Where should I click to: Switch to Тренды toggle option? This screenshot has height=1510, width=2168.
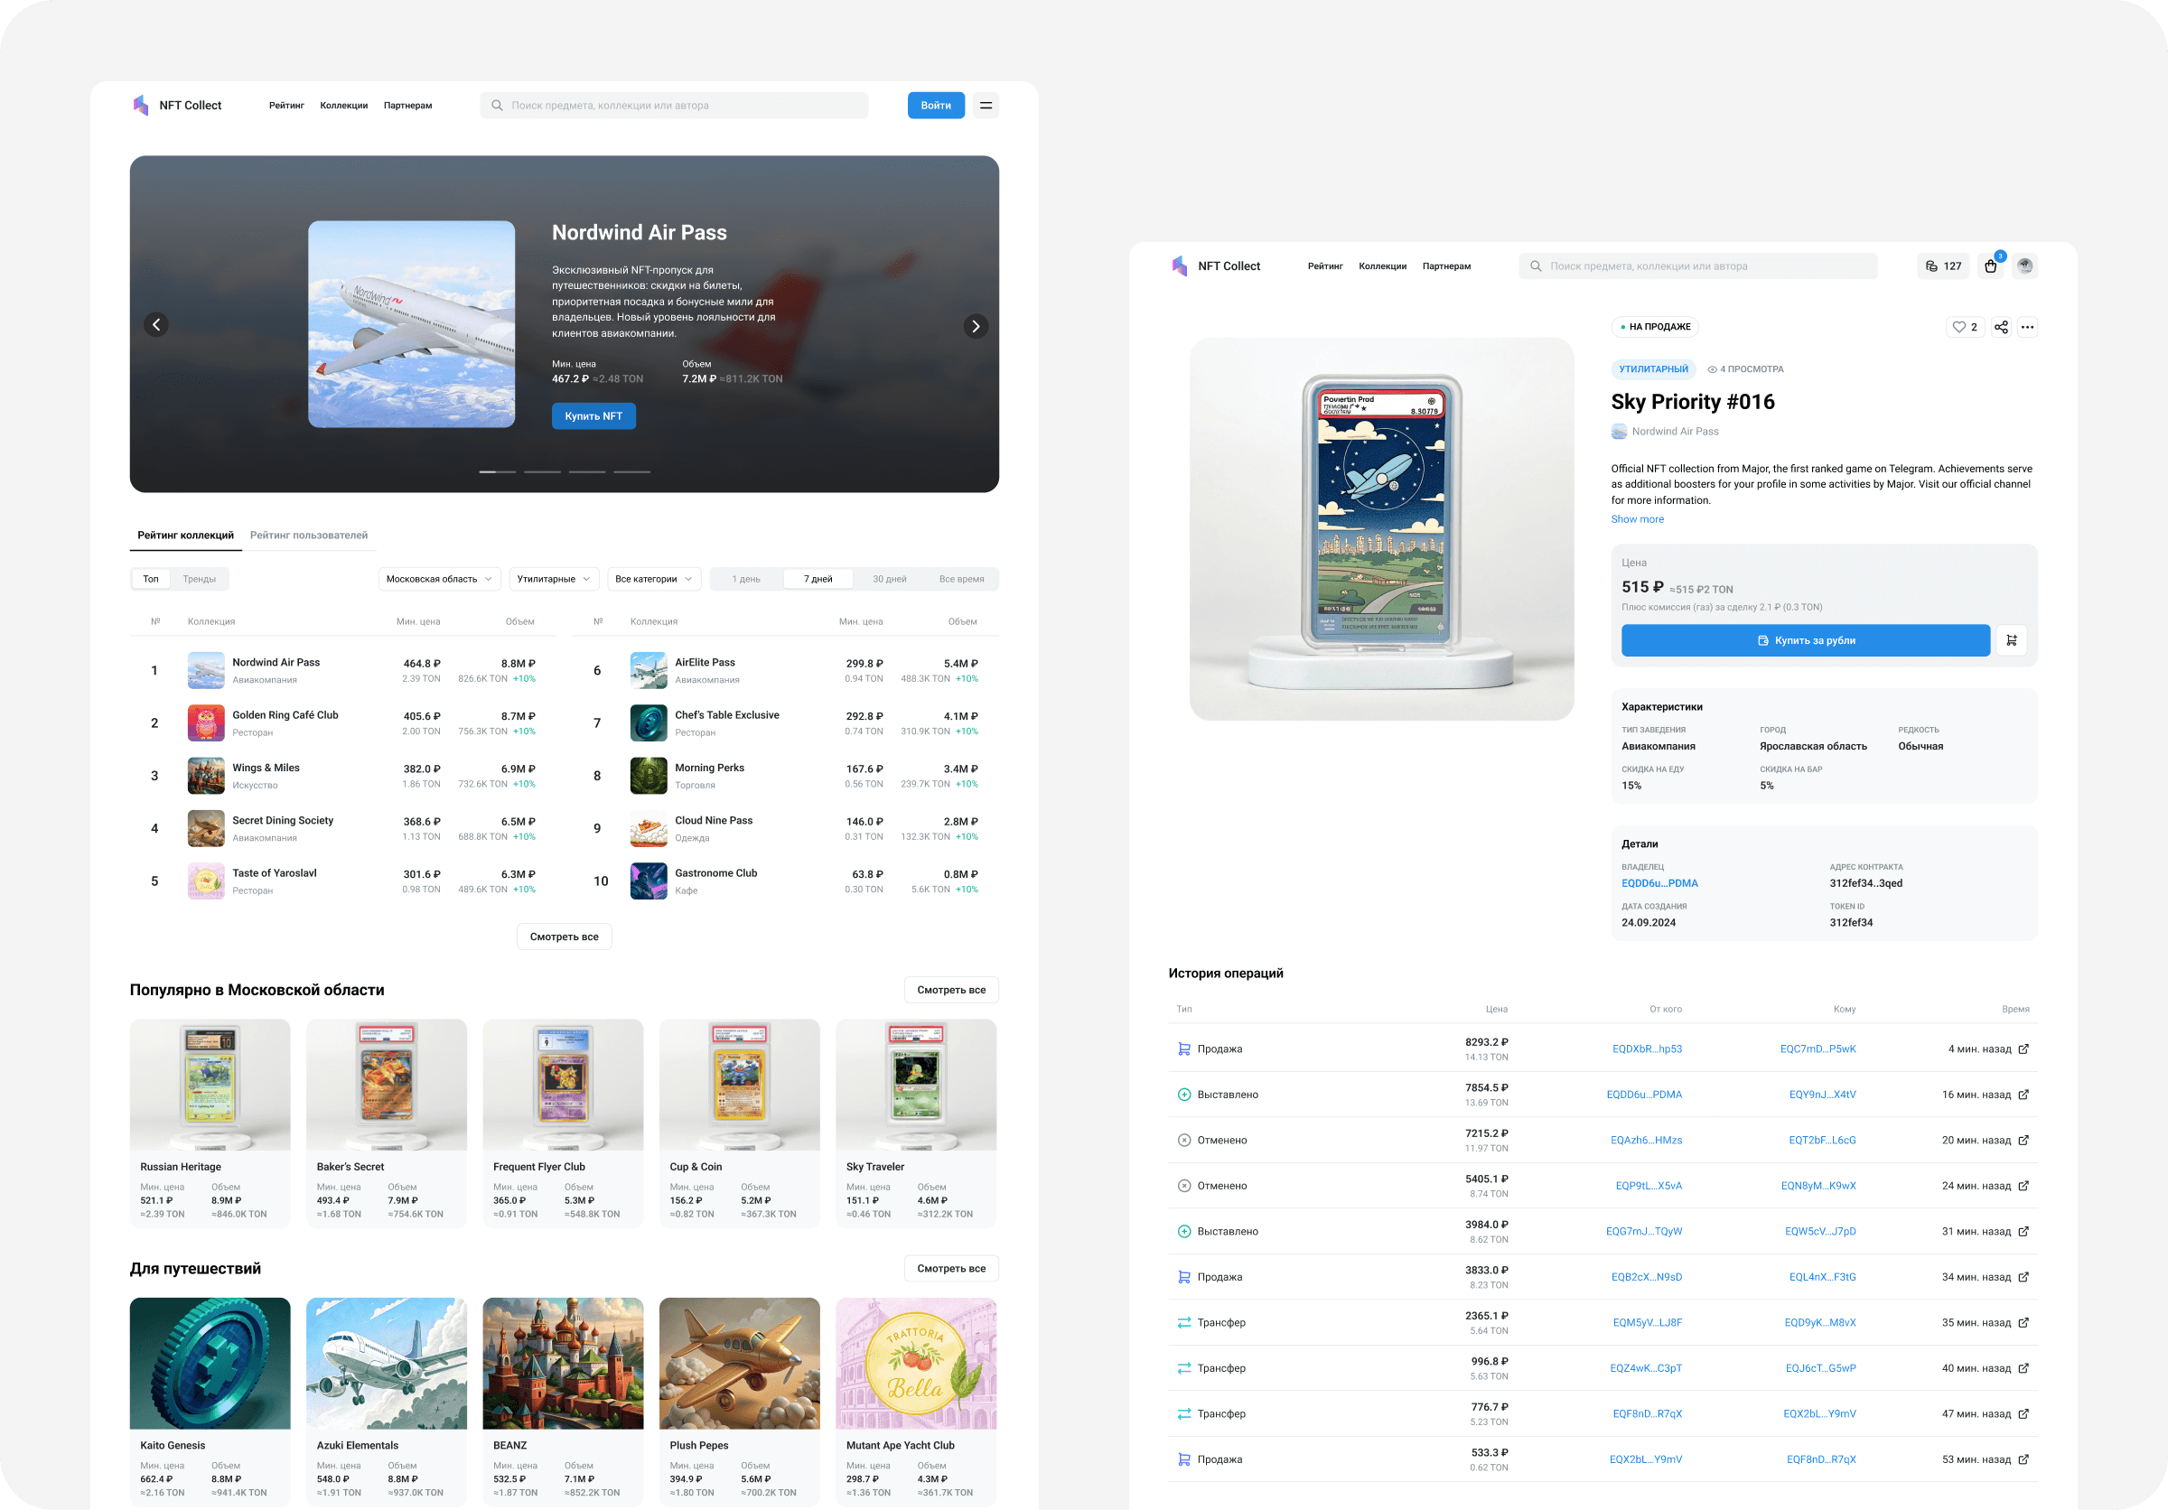(200, 579)
